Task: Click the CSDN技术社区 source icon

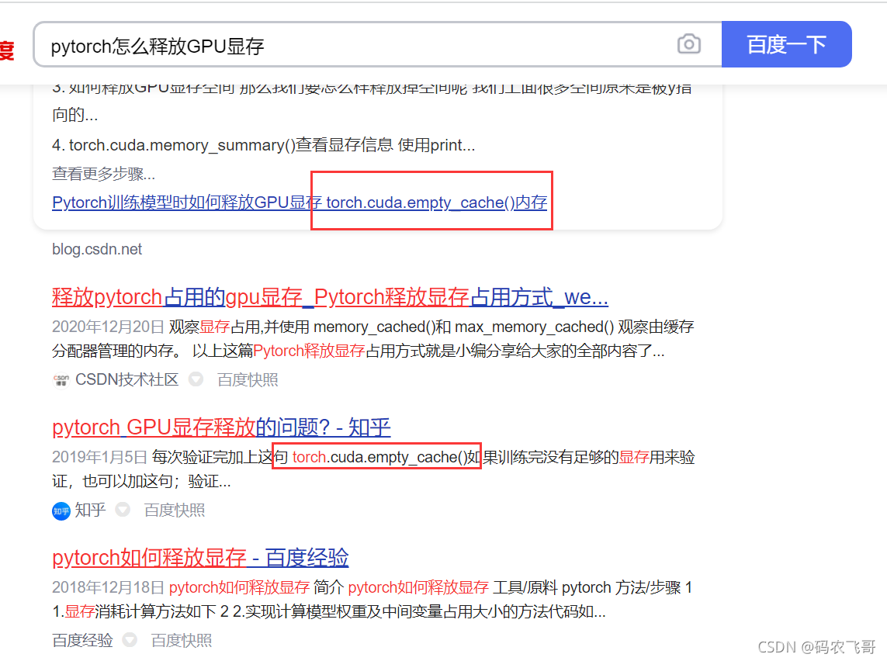Action: pos(61,380)
